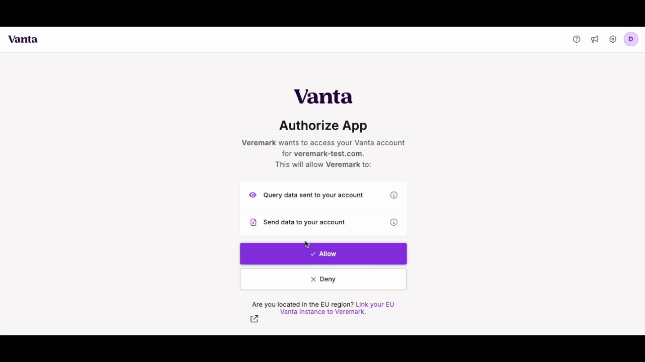Open the announcements megaphone icon
Image resolution: width=645 pixels, height=362 pixels.
coord(595,39)
